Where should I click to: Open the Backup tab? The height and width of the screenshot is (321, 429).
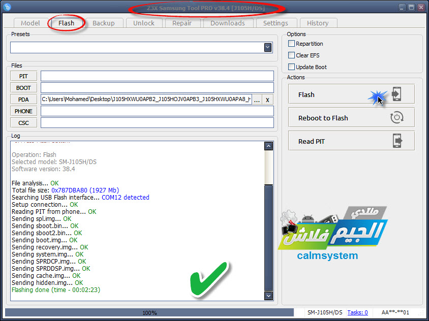(103, 23)
